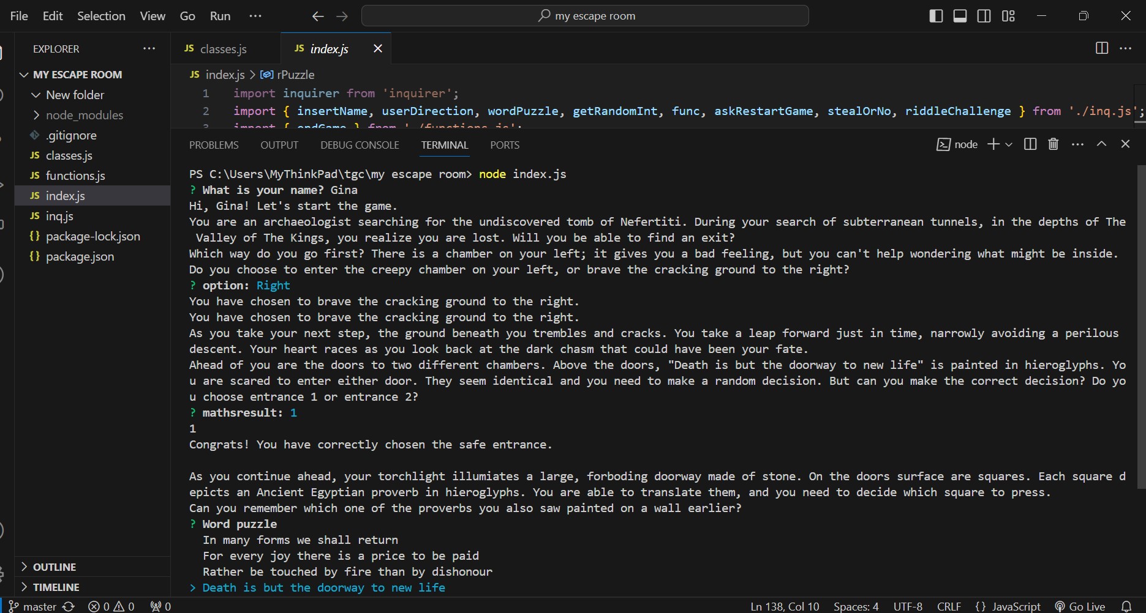Open inq.js file
Image resolution: width=1146 pixels, height=613 pixels.
click(x=92, y=216)
